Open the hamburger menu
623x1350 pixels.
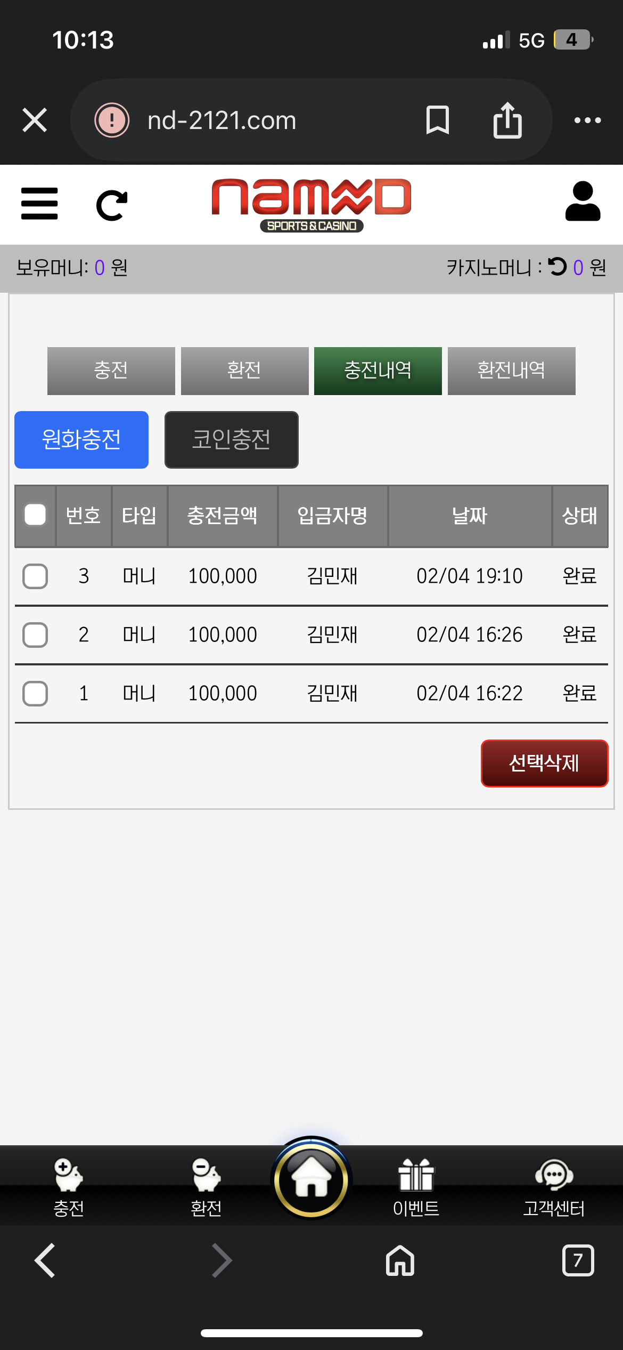click(x=39, y=203)
